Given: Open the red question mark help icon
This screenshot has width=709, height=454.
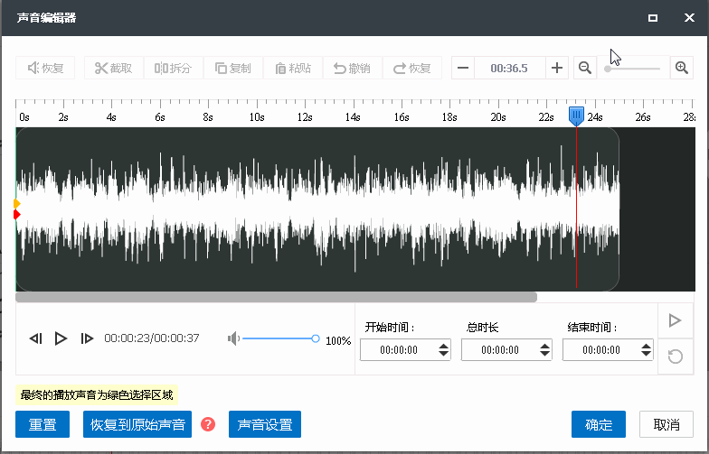Looking at the screenshot, I should (208, 424).
